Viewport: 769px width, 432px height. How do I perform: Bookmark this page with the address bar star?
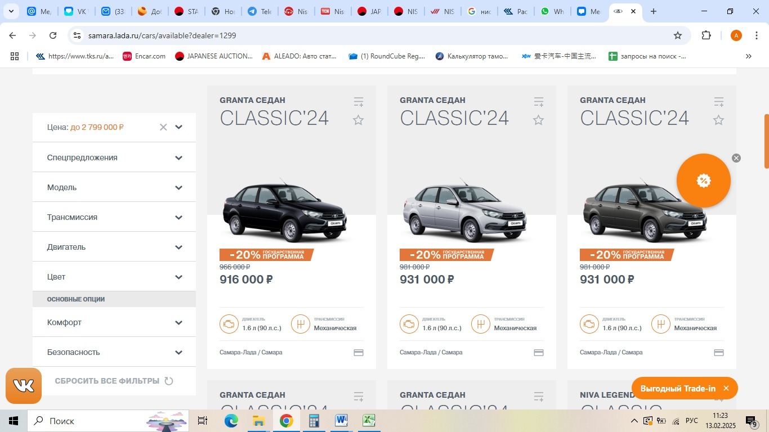tap(678, 35)
